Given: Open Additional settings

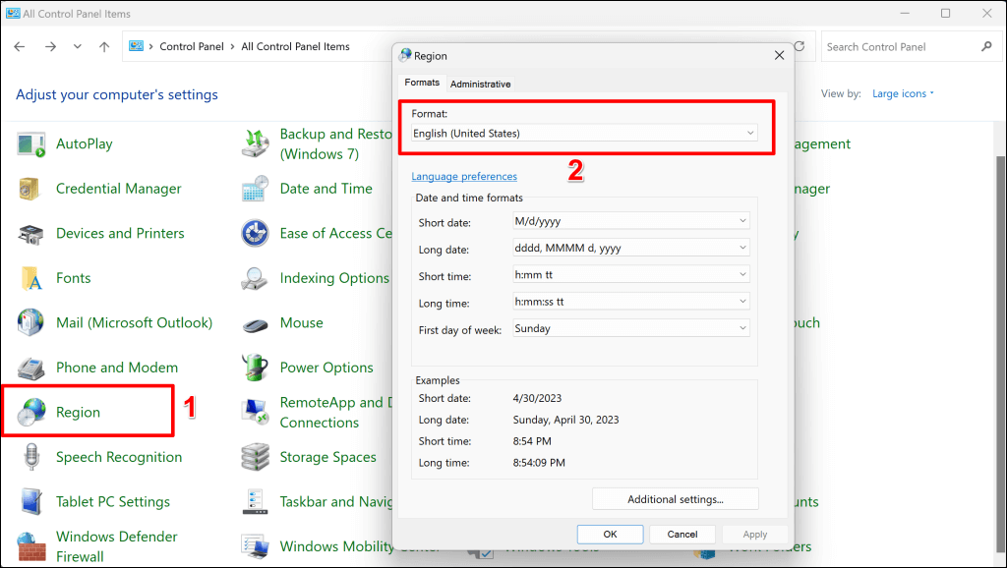Looking at the screenshot, I should [x=675, y=499].
